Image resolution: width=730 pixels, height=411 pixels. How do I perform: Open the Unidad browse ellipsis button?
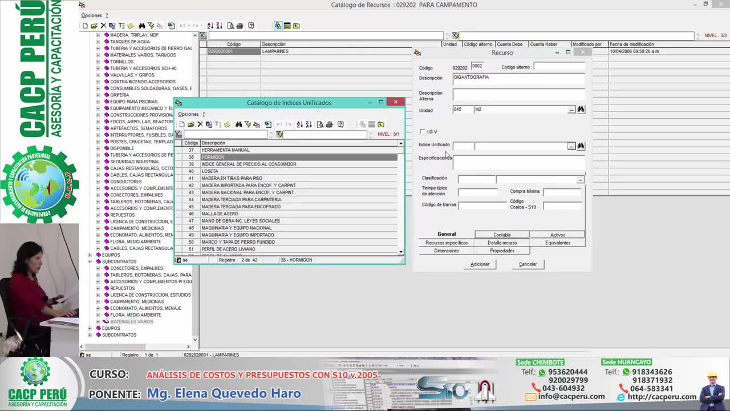571,110
